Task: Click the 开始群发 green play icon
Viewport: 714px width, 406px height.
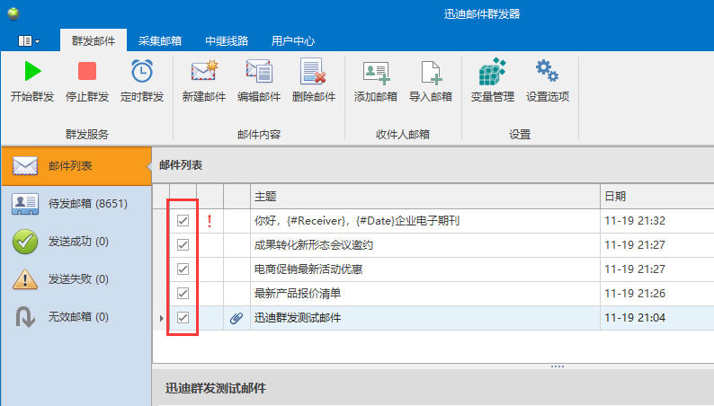Action: (32, 71)
